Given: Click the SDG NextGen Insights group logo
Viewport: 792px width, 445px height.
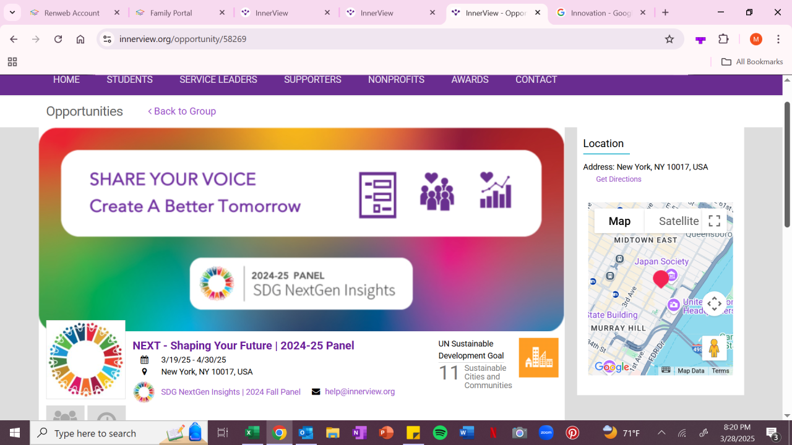Looking at the screenshot, I should point(144,392).
